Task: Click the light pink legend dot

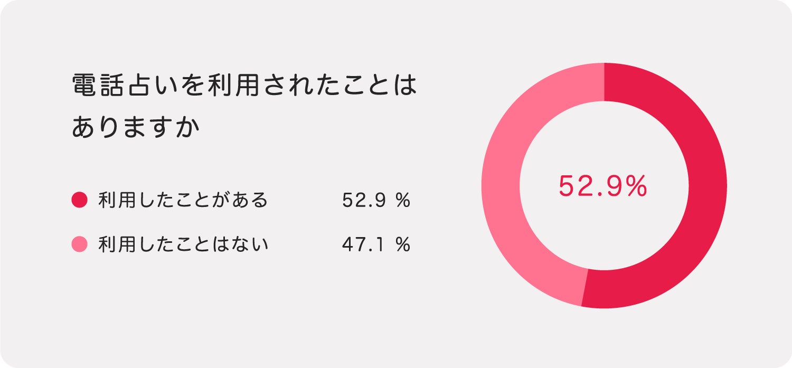Action: click(79, 244)
